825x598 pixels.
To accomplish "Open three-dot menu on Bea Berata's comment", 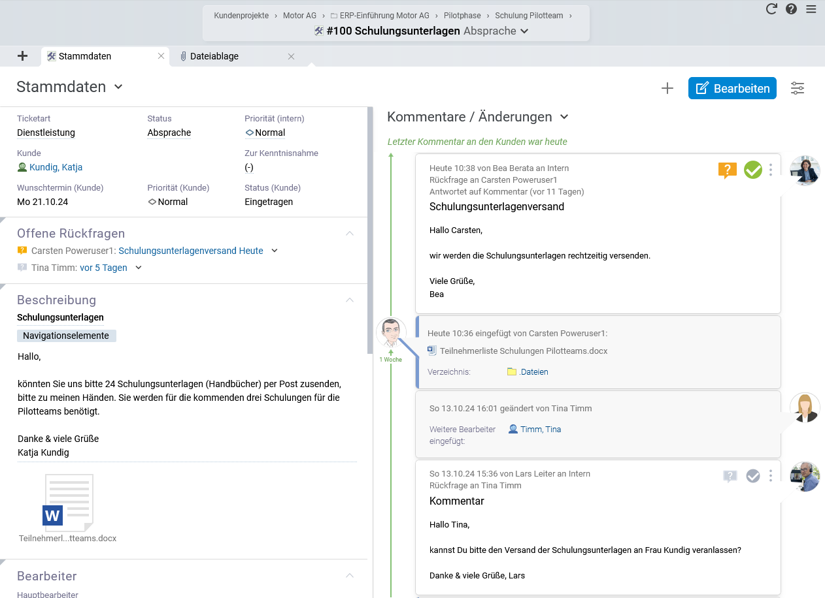I will (x=771, y=170).
